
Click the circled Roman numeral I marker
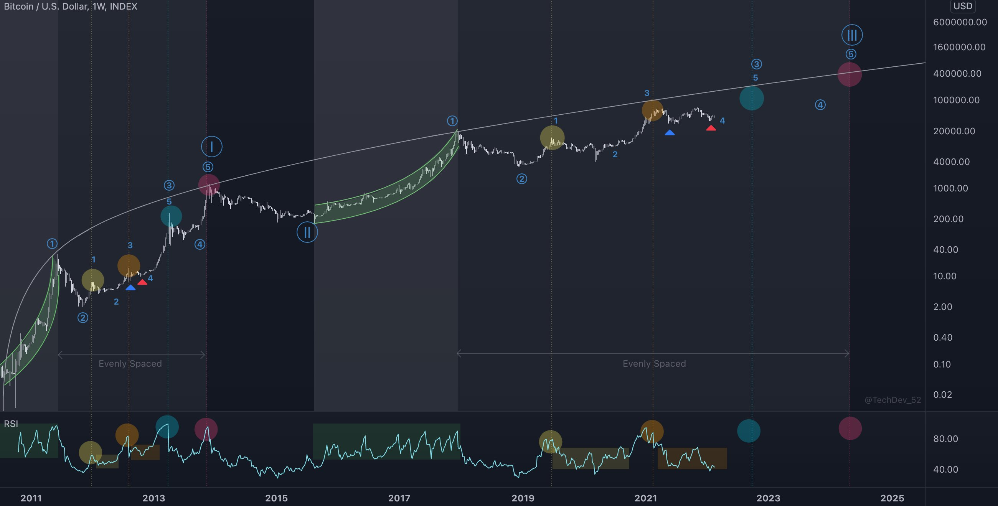[211, 147]
